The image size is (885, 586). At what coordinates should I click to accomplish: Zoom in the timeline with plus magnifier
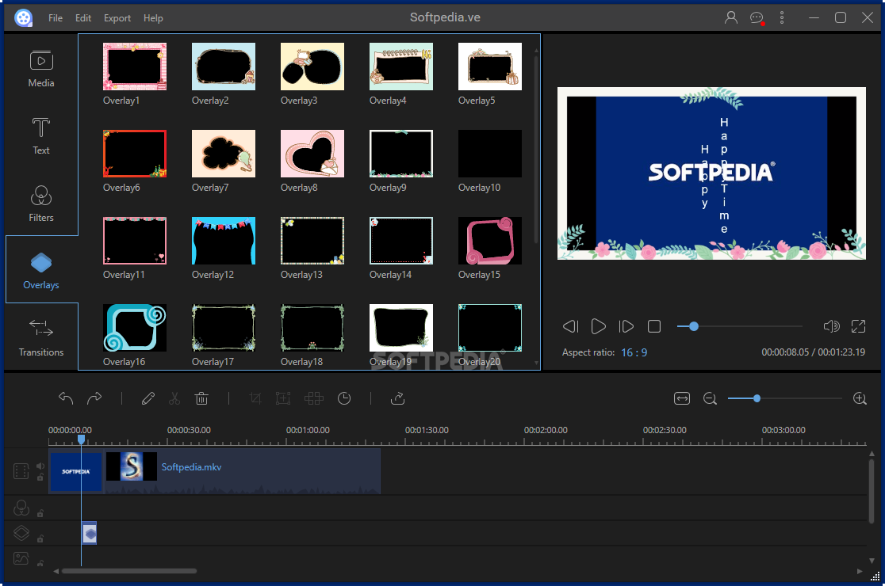pos(860,398)
